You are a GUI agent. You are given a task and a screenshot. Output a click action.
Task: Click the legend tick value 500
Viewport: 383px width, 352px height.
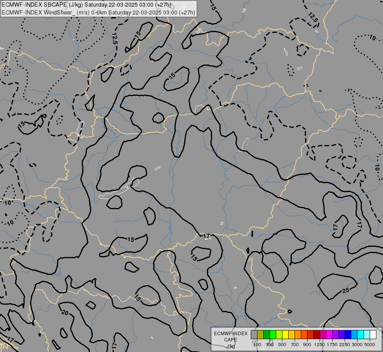tap(282, 345)
